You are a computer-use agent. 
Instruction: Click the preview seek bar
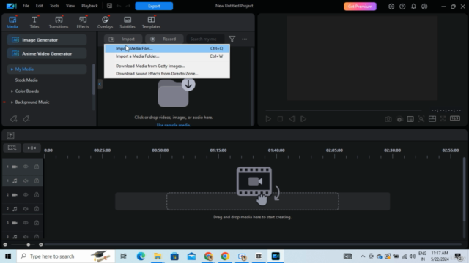click(344, 110)
